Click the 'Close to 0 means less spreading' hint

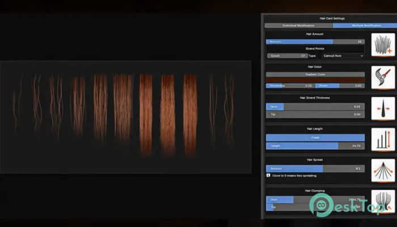point(294,175)
